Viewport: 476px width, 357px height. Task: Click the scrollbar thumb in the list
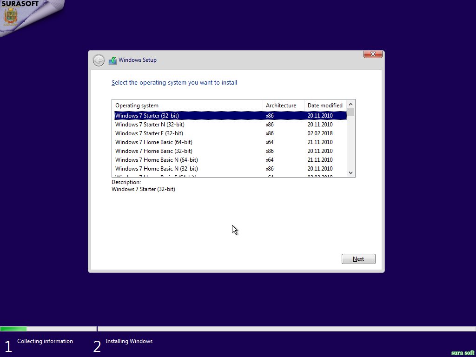coord(350,112)
